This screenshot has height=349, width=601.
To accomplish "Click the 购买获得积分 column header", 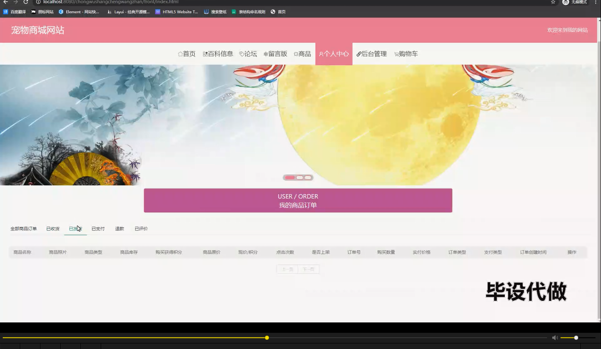I will pos(169,252).
